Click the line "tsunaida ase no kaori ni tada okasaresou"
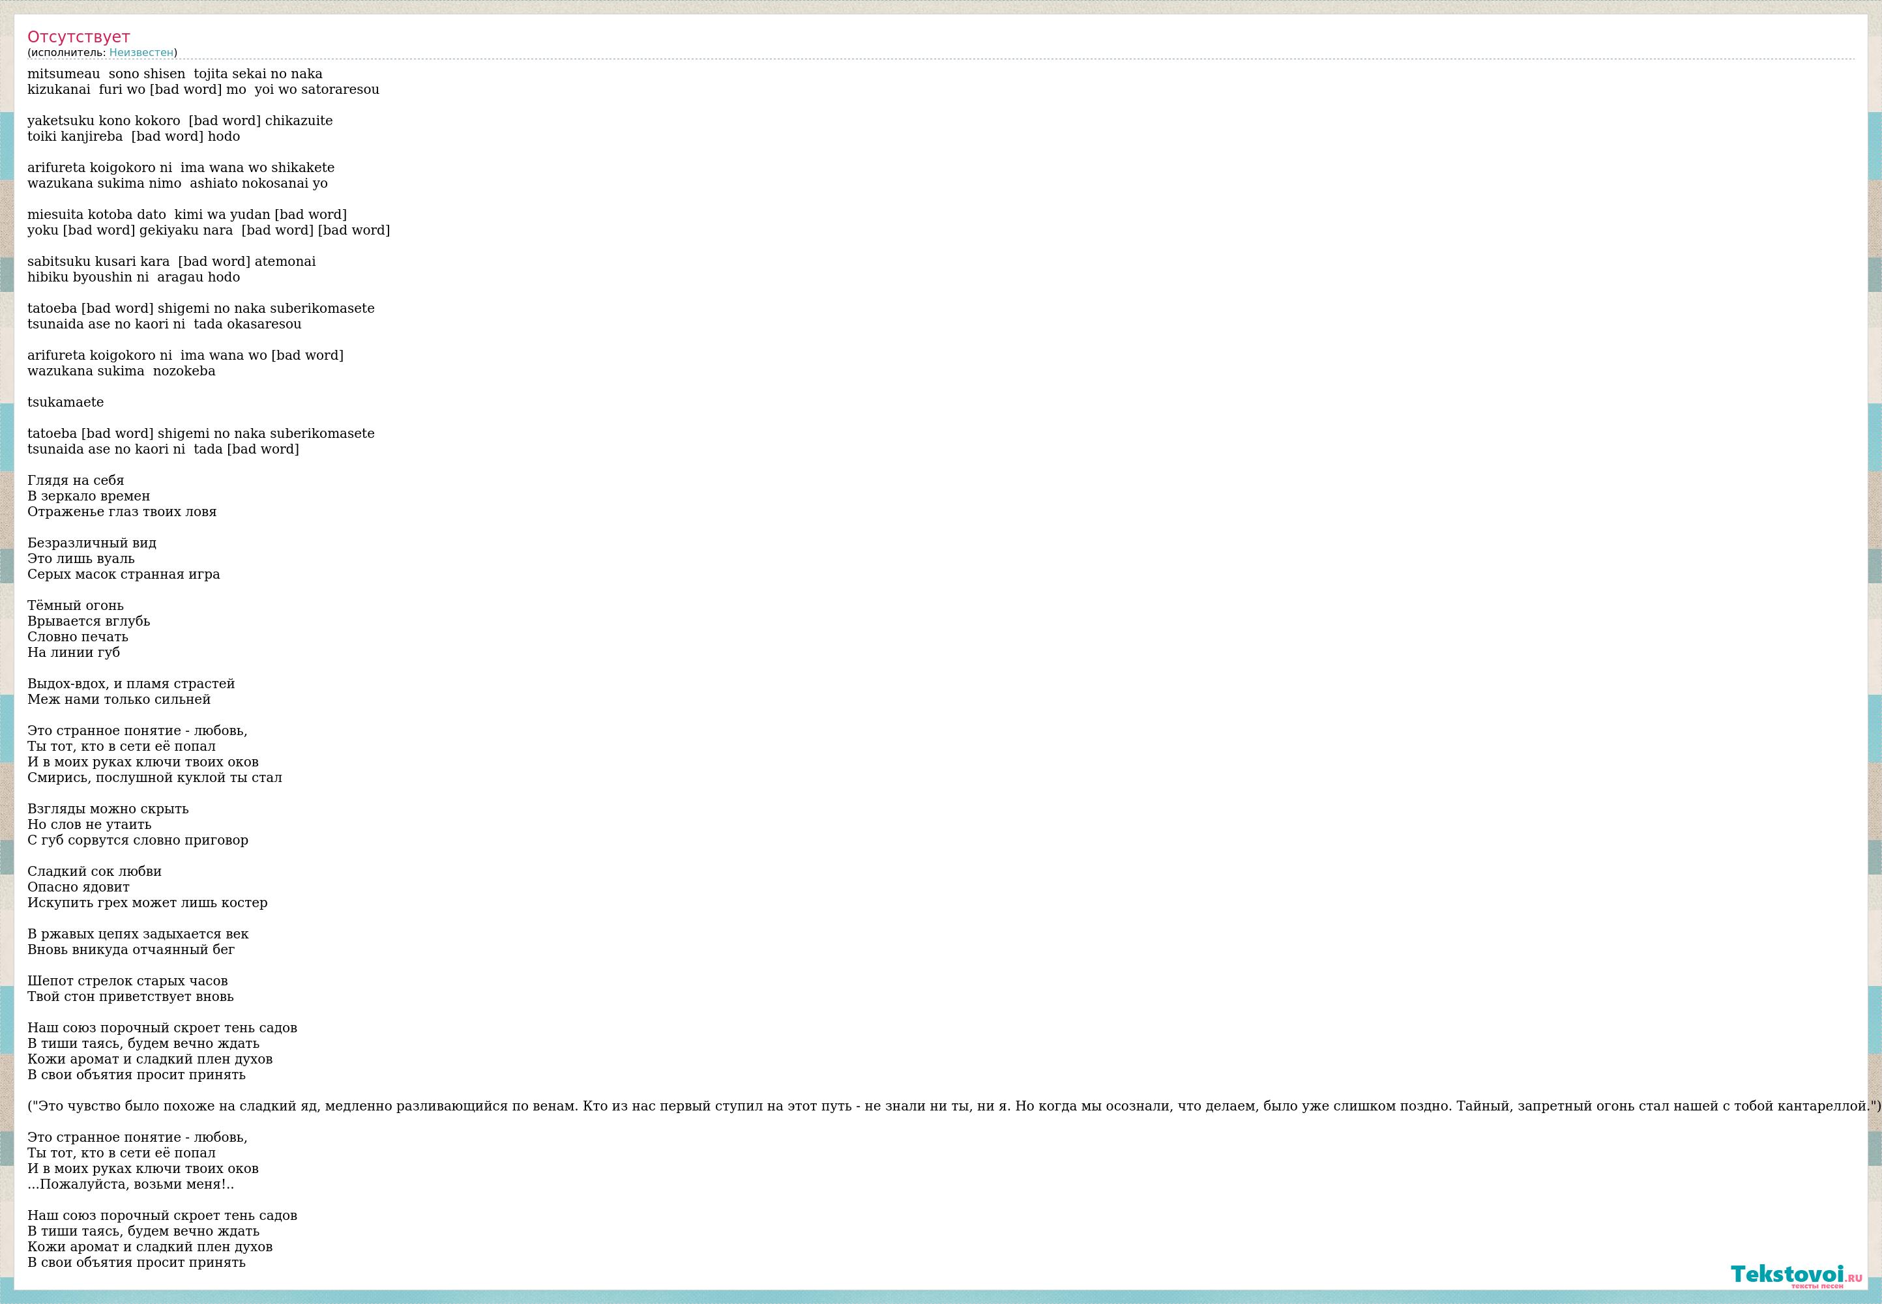This screenshot has width=1882, height=1304. pyautogui.click(x=164, y=325)
